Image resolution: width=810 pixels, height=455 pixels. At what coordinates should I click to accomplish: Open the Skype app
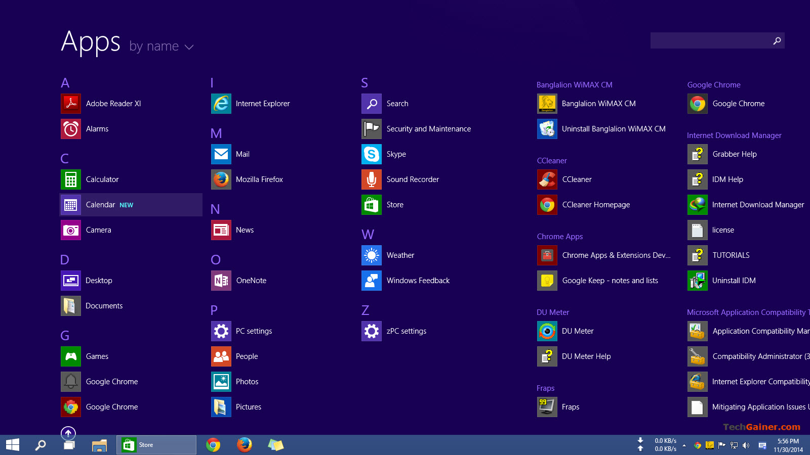[x=396, y=154]
